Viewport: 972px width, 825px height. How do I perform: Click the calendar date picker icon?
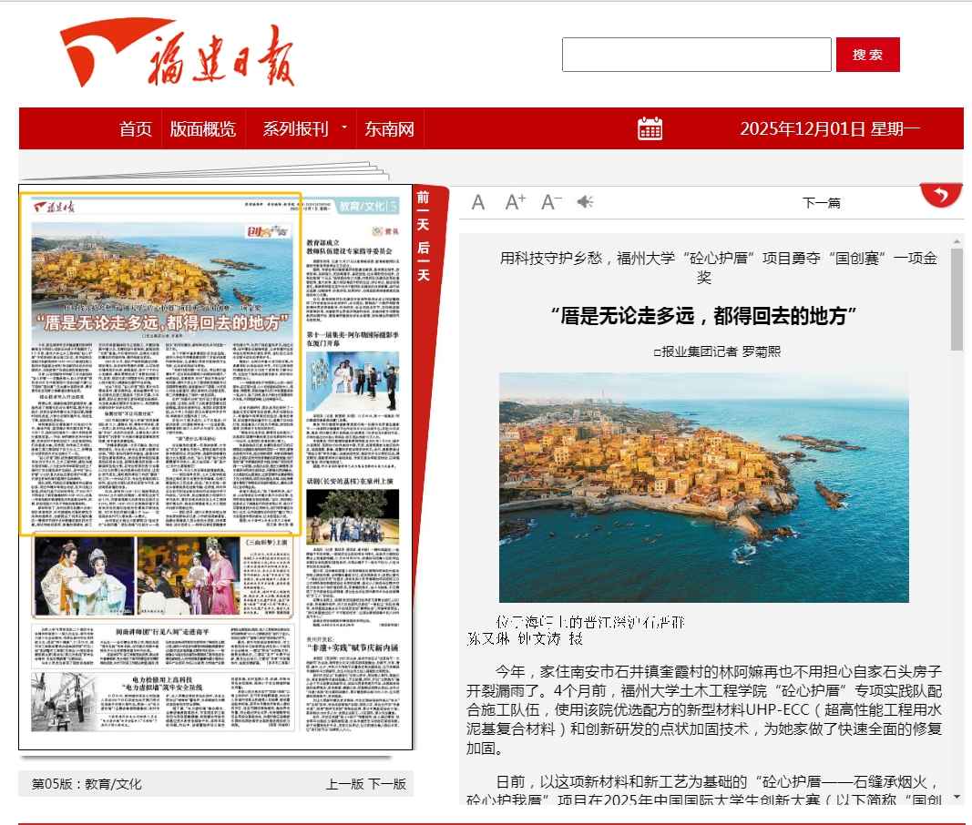[650, 128]
